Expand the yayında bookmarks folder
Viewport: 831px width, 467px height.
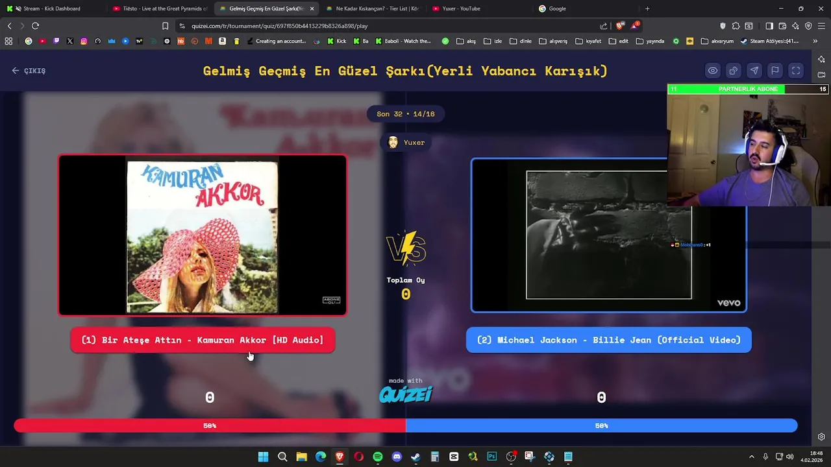[x=650, y=41]
